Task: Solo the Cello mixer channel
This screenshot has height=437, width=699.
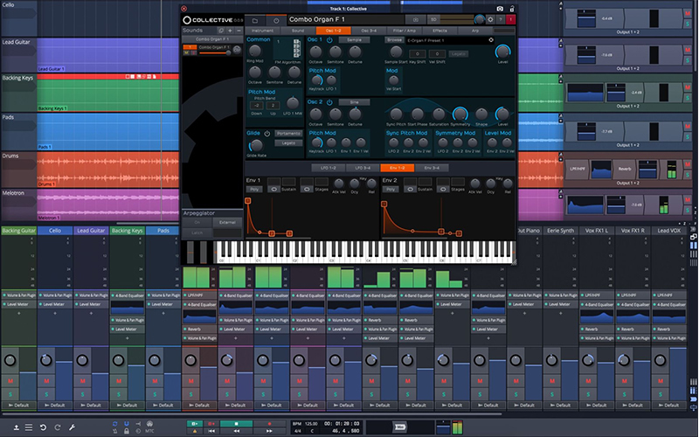Action: [x=46, y=395]
